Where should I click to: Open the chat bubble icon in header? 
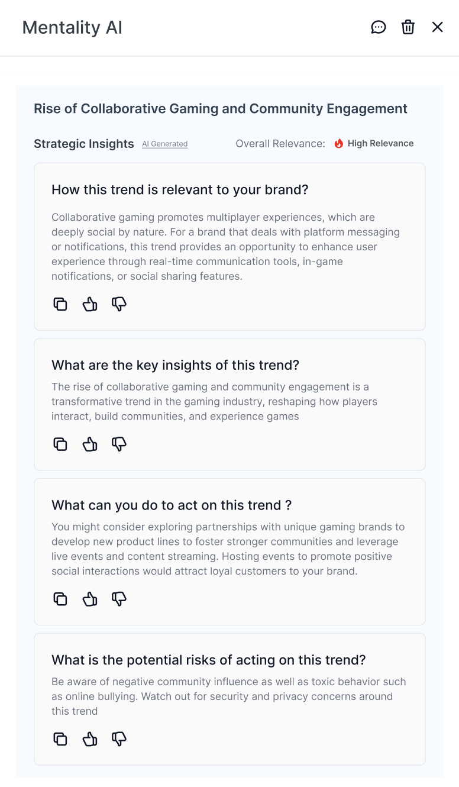point(379,27)
